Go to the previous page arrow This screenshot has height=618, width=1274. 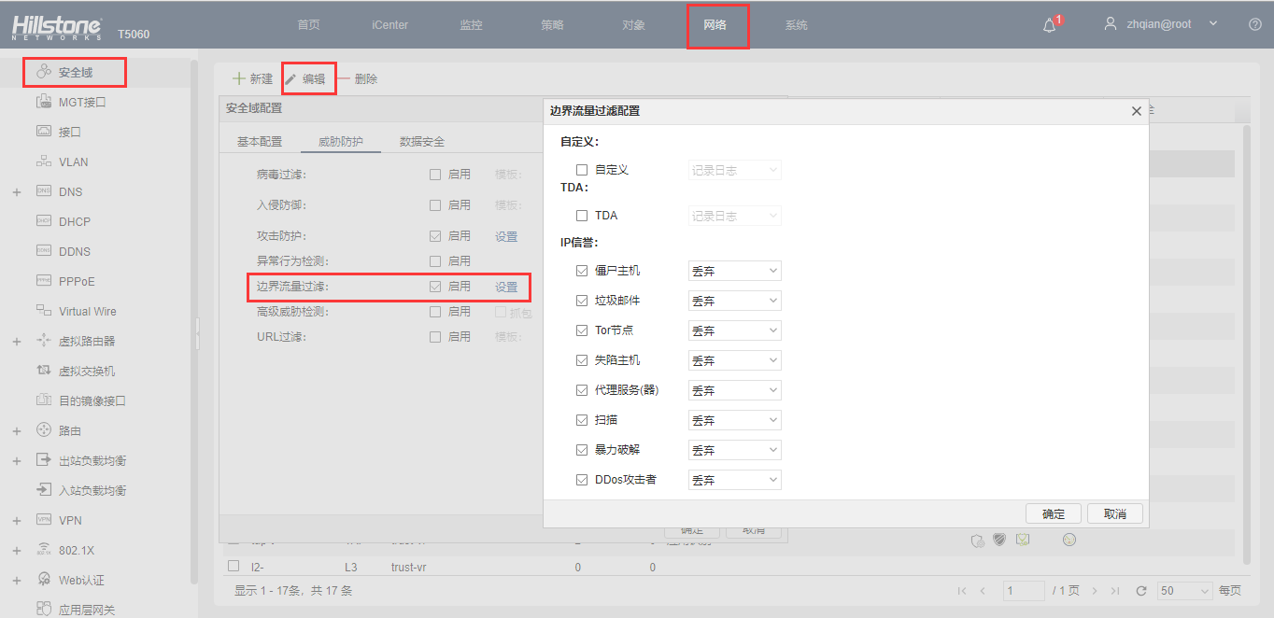point(983,591)
